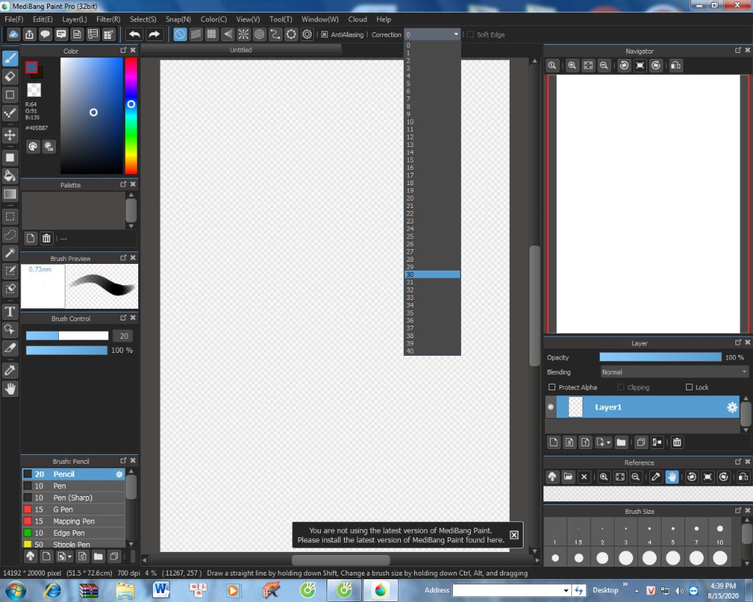Viewport: 753px width, 602px height.
Task: Select the Text tool
Action: click(x=10, y=312)
